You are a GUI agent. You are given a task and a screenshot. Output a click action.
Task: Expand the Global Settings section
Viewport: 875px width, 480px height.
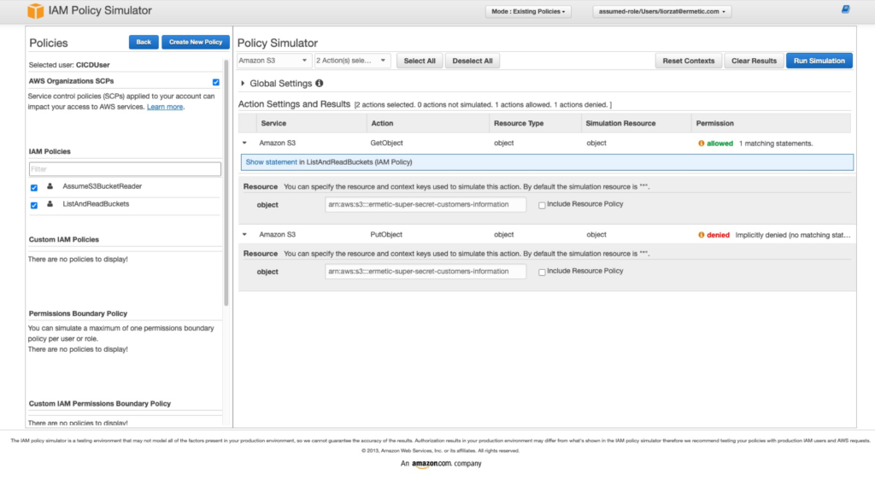[243, 83]
